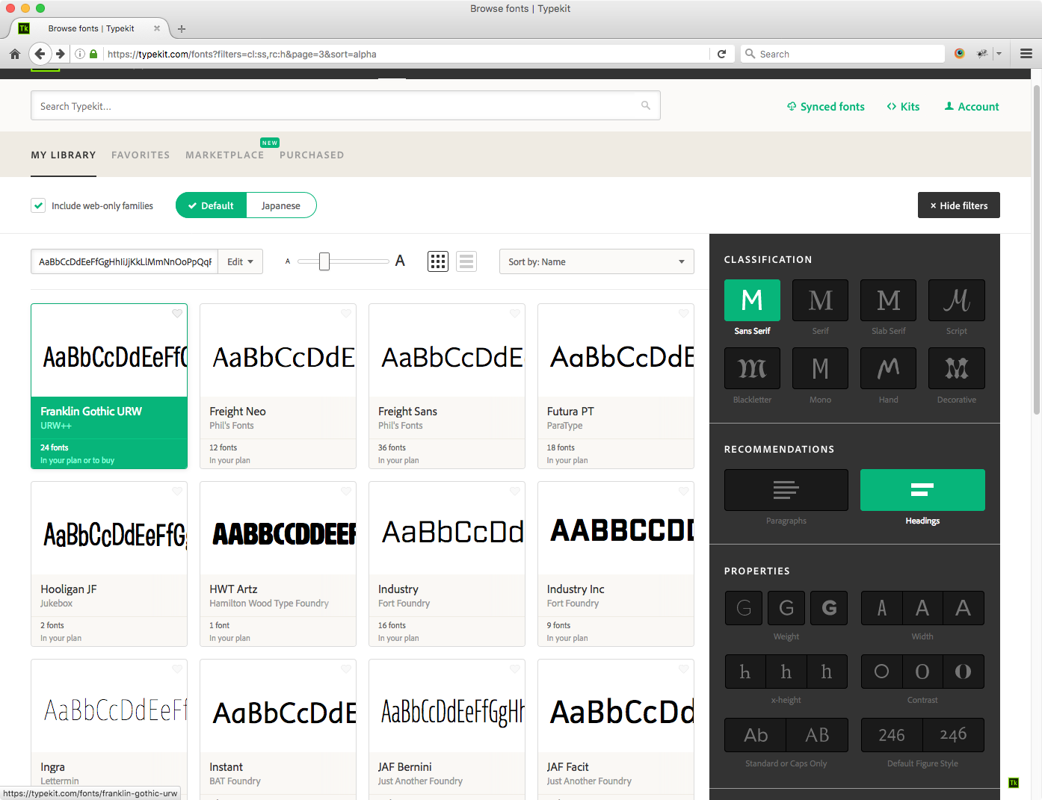This screenshot has height=800, width=1042.
Task: Open the My Library tab
Action: pyautogui.click(x=64, y=155)
